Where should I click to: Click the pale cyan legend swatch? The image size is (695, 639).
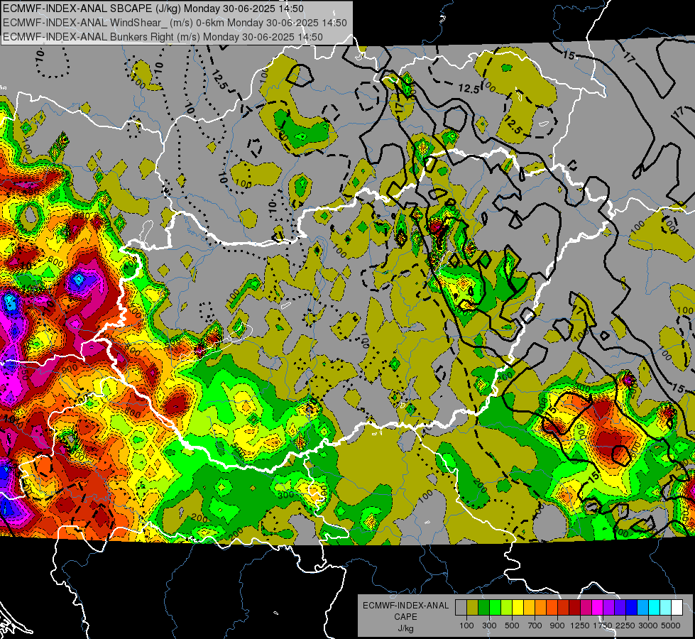pos(666,608)
